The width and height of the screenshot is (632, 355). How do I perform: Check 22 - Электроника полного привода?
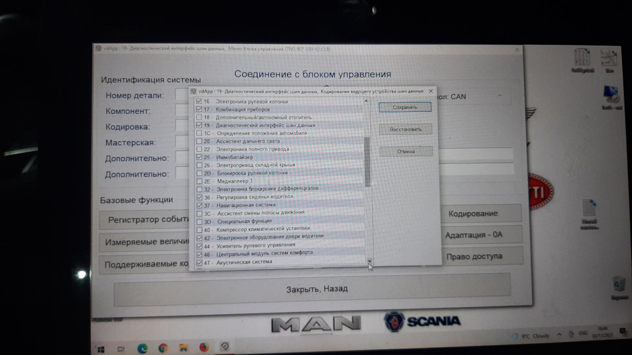199,149
